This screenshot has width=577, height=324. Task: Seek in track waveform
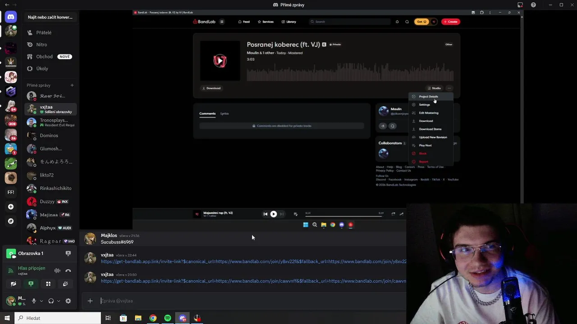[350, 72]
